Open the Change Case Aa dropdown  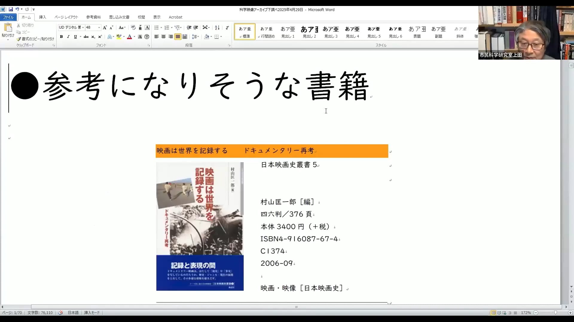pyautogui.click(x=122, y=27)
